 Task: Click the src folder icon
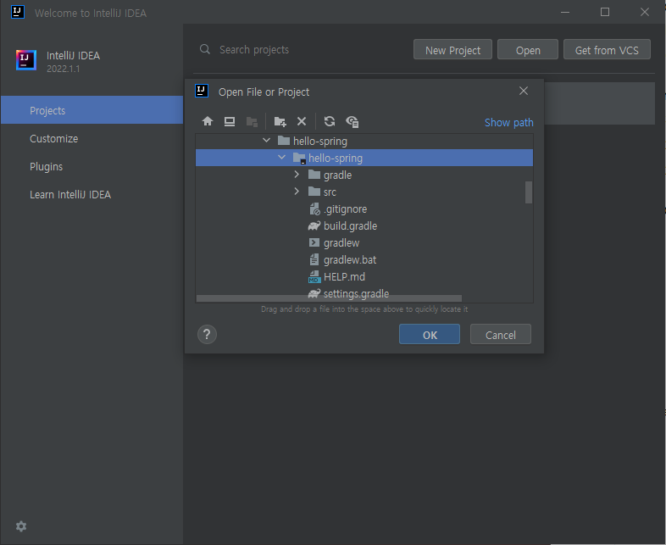(314, 192)
